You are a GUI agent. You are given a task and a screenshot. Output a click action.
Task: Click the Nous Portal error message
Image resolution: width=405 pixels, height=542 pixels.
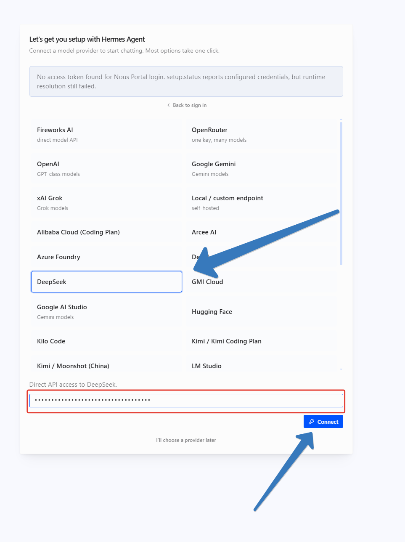[x=186, y=82]
